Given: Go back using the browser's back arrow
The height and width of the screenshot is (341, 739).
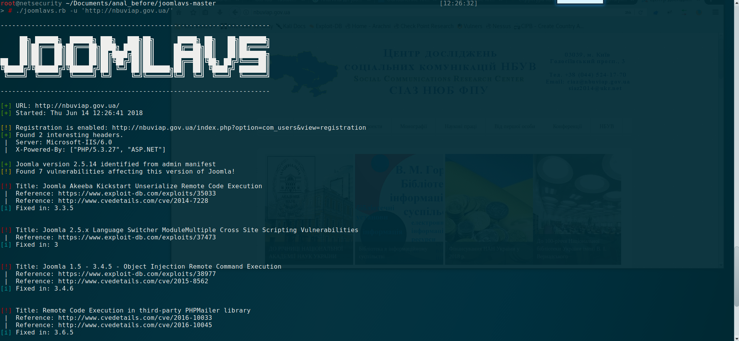Looking at the screenshot, I should [x=235, y=12].
